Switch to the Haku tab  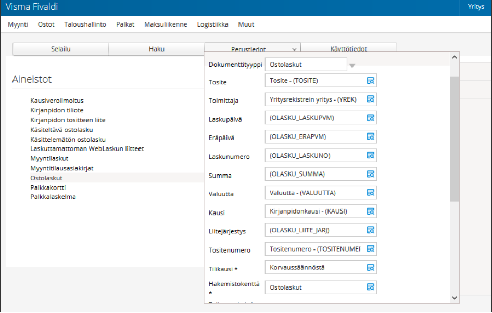click(x=157, y=49)
